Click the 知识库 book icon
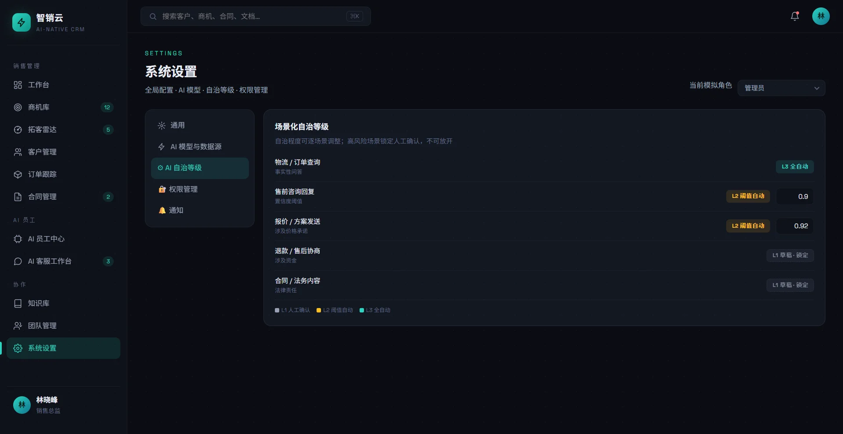843x434 pixels. tap(18, 303)
